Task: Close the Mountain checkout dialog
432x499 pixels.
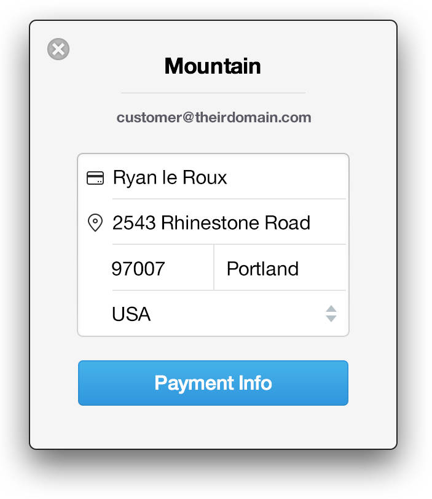Action: [58, 49]
